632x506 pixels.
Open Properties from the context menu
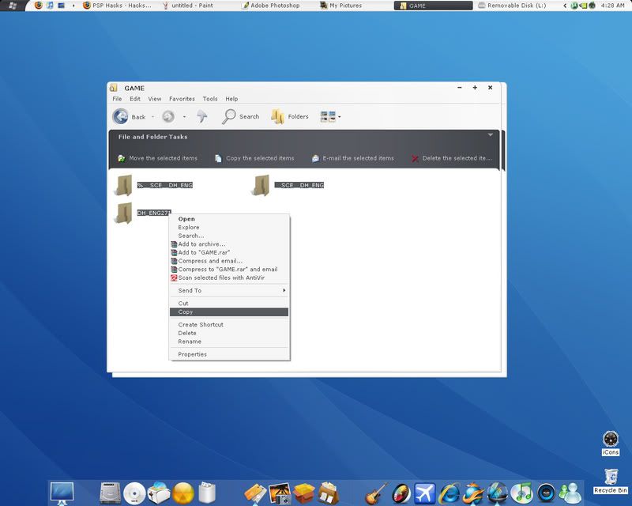click(x=229, y=354)
